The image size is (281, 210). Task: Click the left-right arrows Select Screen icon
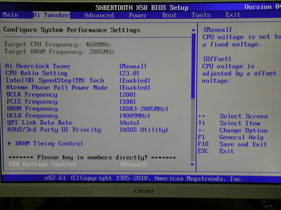click(202, 116)
